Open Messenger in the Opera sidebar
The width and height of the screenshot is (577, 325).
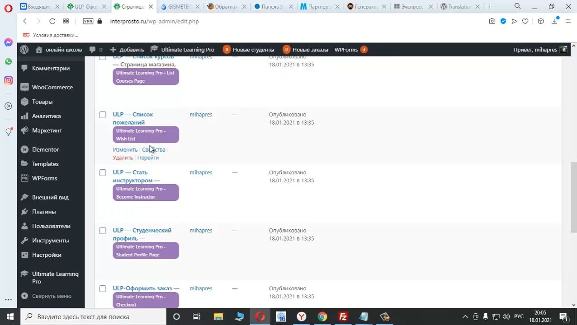(x=8, y=42)
